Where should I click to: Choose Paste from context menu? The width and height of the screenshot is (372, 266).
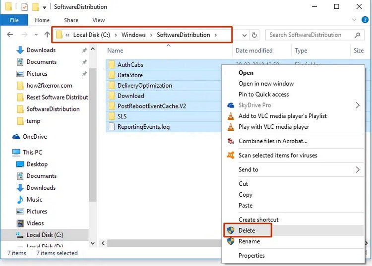(x=246, y=206)
